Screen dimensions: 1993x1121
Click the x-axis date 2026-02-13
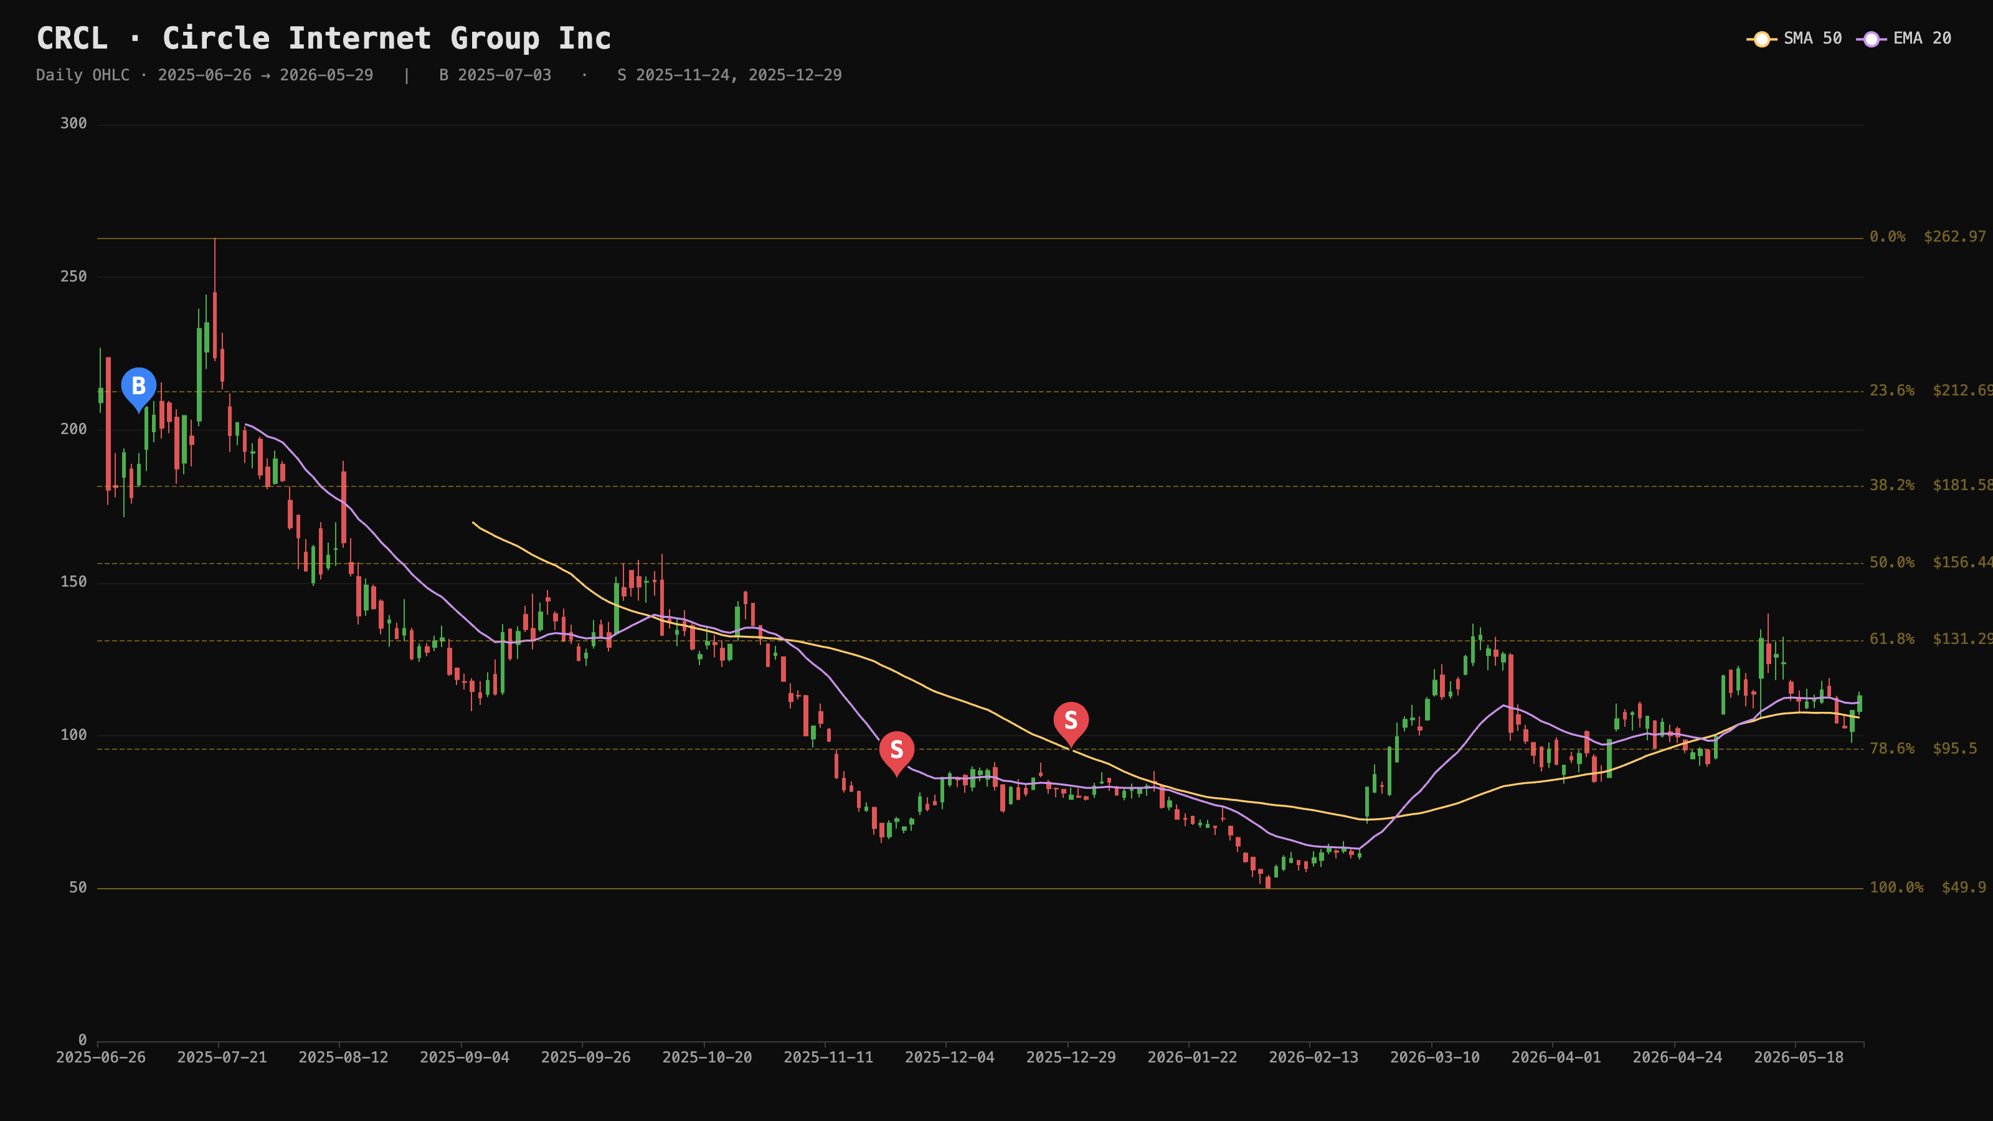(x=1314, y=1057)
